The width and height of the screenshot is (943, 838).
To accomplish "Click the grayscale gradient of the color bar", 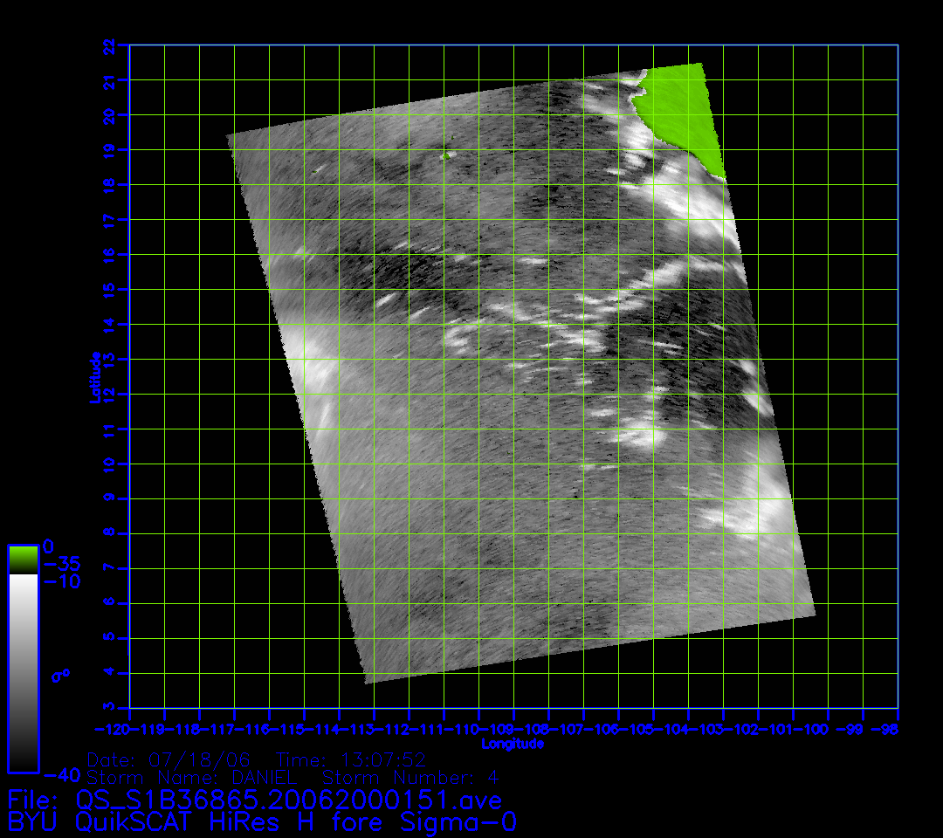I will (x=23, y=672).
